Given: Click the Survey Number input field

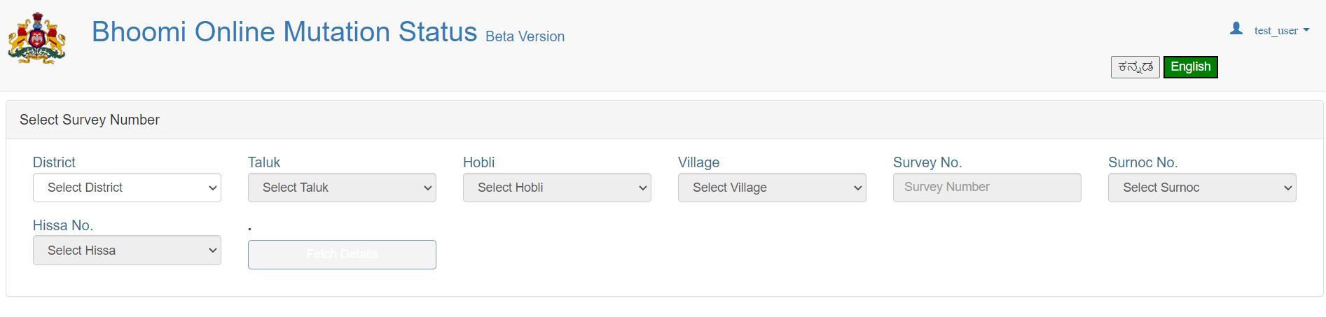Looking at the screenshot, I should click(987, 188).
